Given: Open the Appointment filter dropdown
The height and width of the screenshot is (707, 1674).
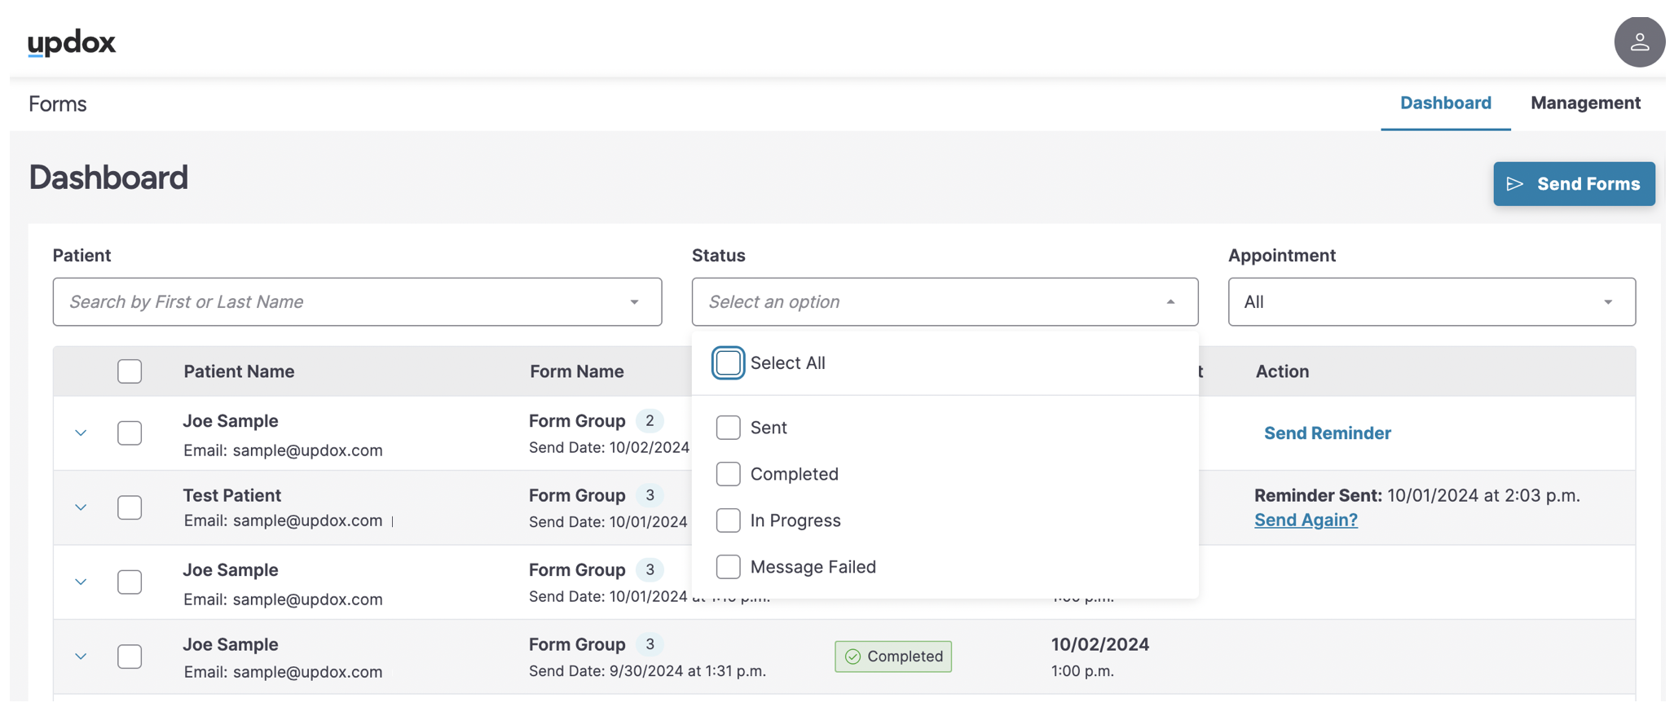Looking at the screenshot, I should [1431, 302].
